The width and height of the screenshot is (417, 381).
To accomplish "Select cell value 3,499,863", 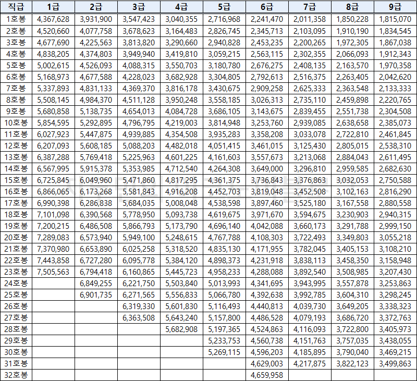I will pos(395,363).
